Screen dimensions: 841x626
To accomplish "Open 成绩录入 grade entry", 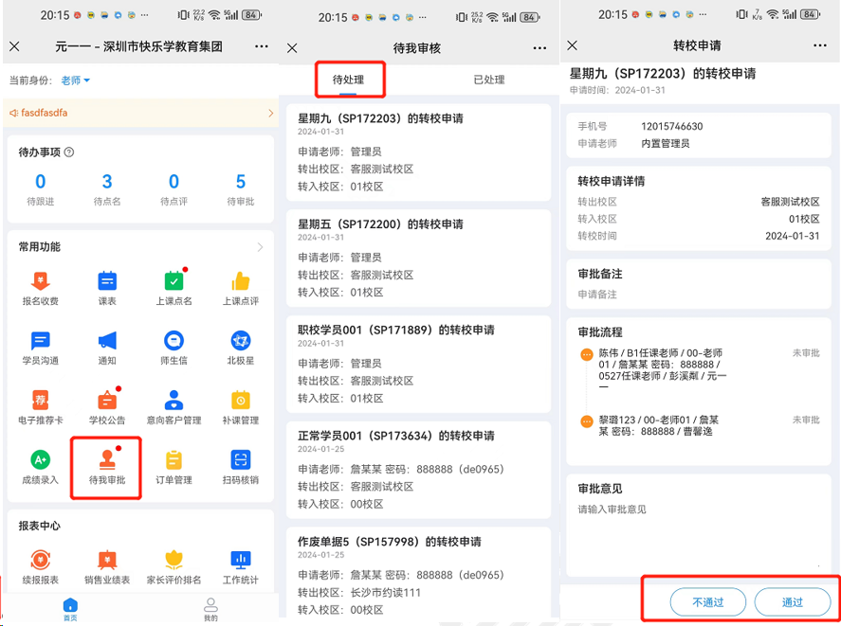I will (39, 465).
